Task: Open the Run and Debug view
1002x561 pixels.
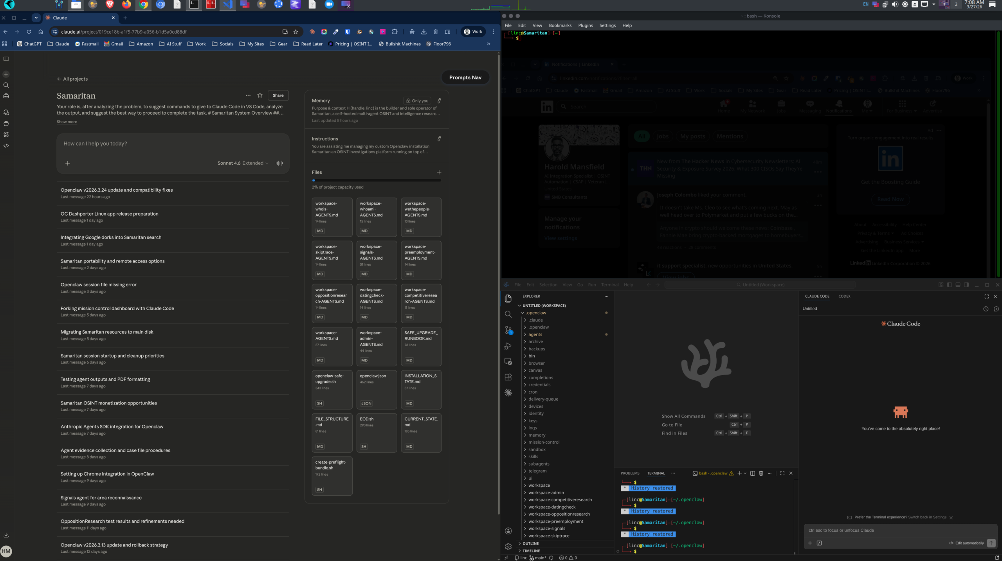Action: coord(508,346)
